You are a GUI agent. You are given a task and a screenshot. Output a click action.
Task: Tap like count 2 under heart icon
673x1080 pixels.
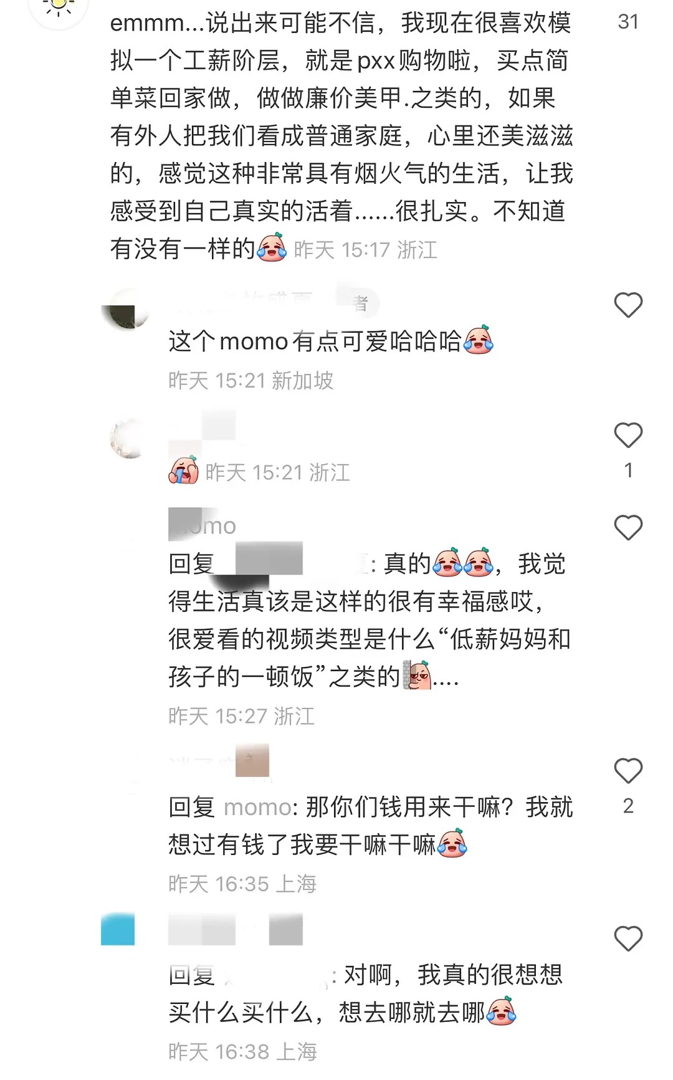tap(628, 806)
